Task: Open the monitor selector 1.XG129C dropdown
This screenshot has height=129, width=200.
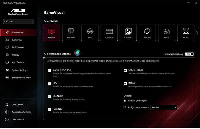Action: 19,21
